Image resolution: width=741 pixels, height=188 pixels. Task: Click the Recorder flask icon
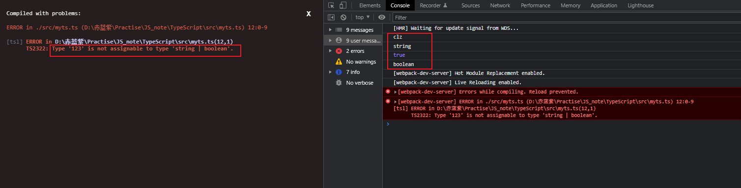445,5
